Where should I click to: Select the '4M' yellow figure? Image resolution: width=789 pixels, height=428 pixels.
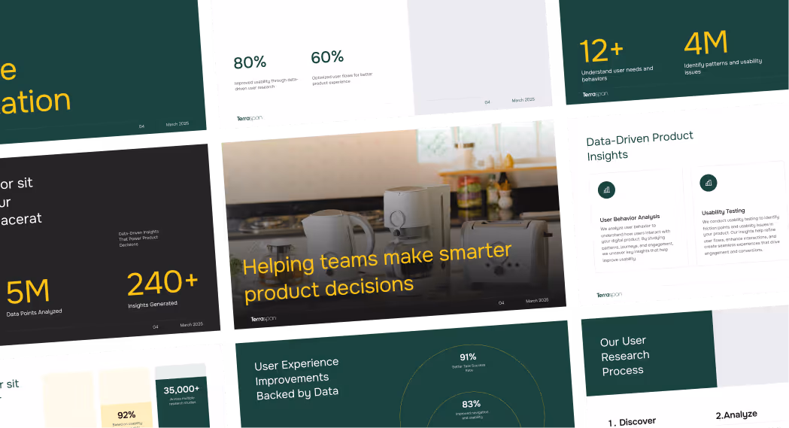click(706, 44)
